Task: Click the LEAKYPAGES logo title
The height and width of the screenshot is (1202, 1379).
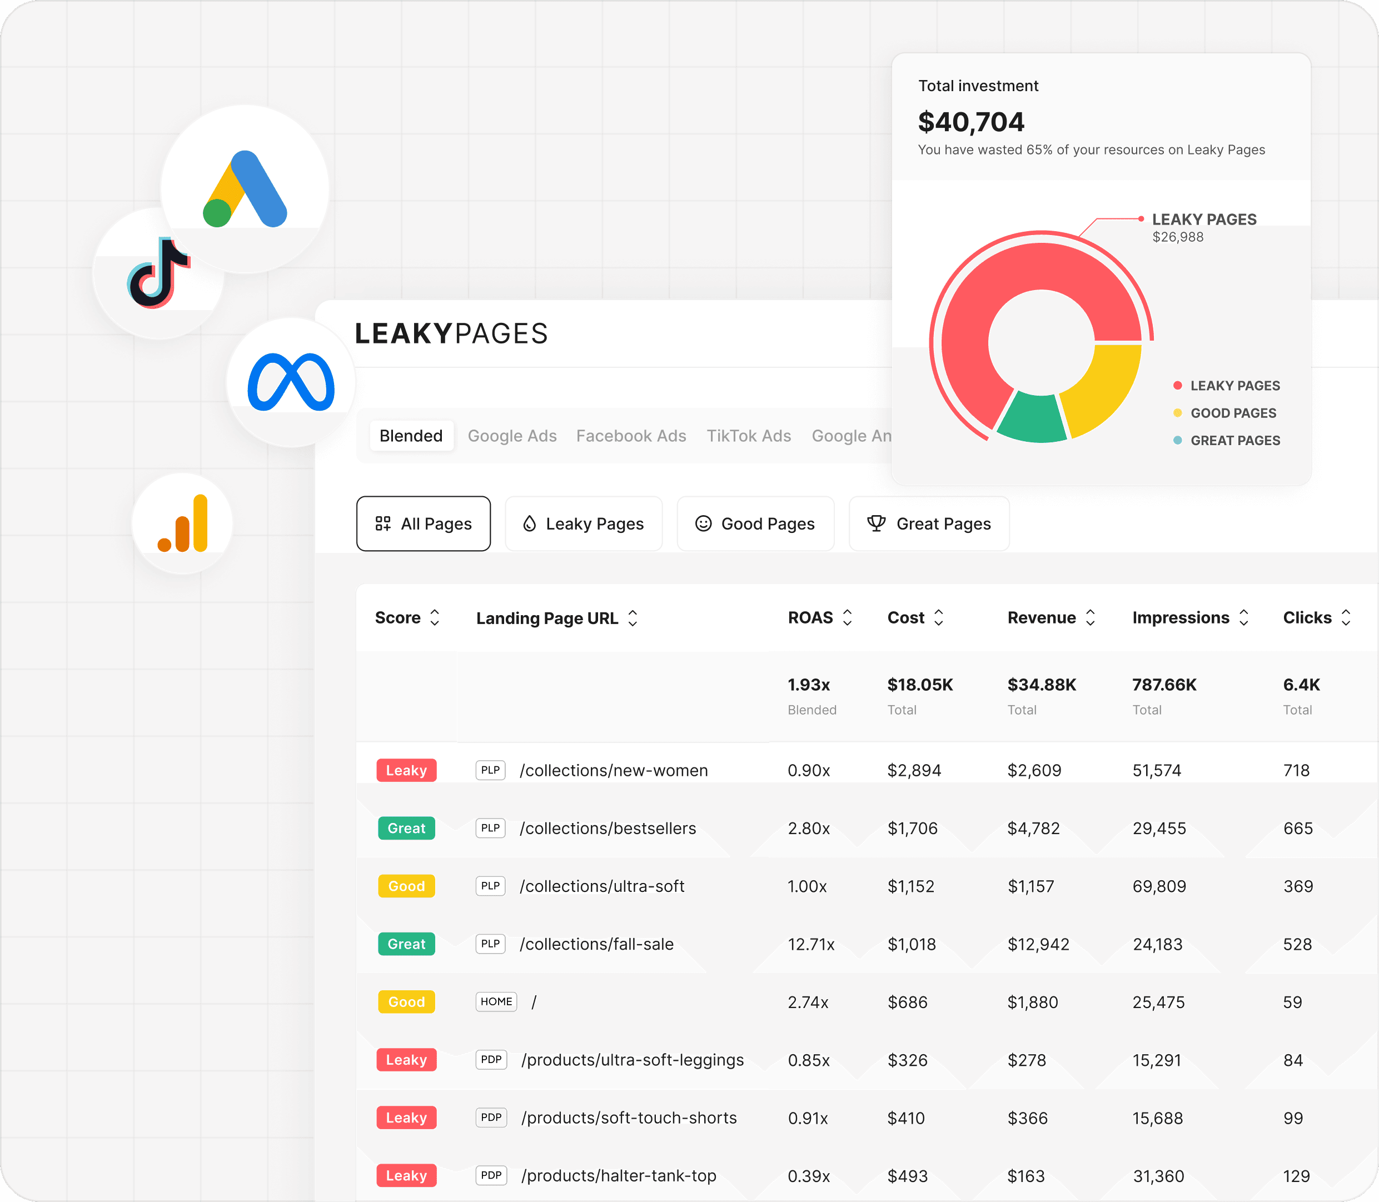Action: (x=451, y=333)
